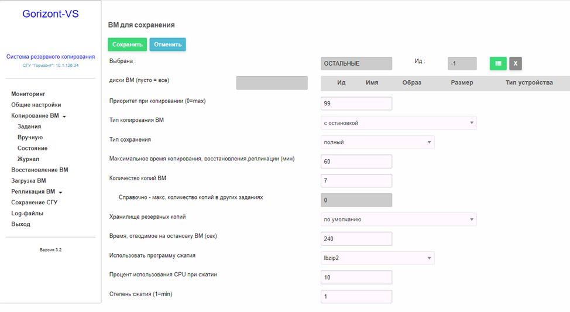Expand the Репликация ВМ menu caret
Viewport: 570px width, 312px height.
point(61,193)
